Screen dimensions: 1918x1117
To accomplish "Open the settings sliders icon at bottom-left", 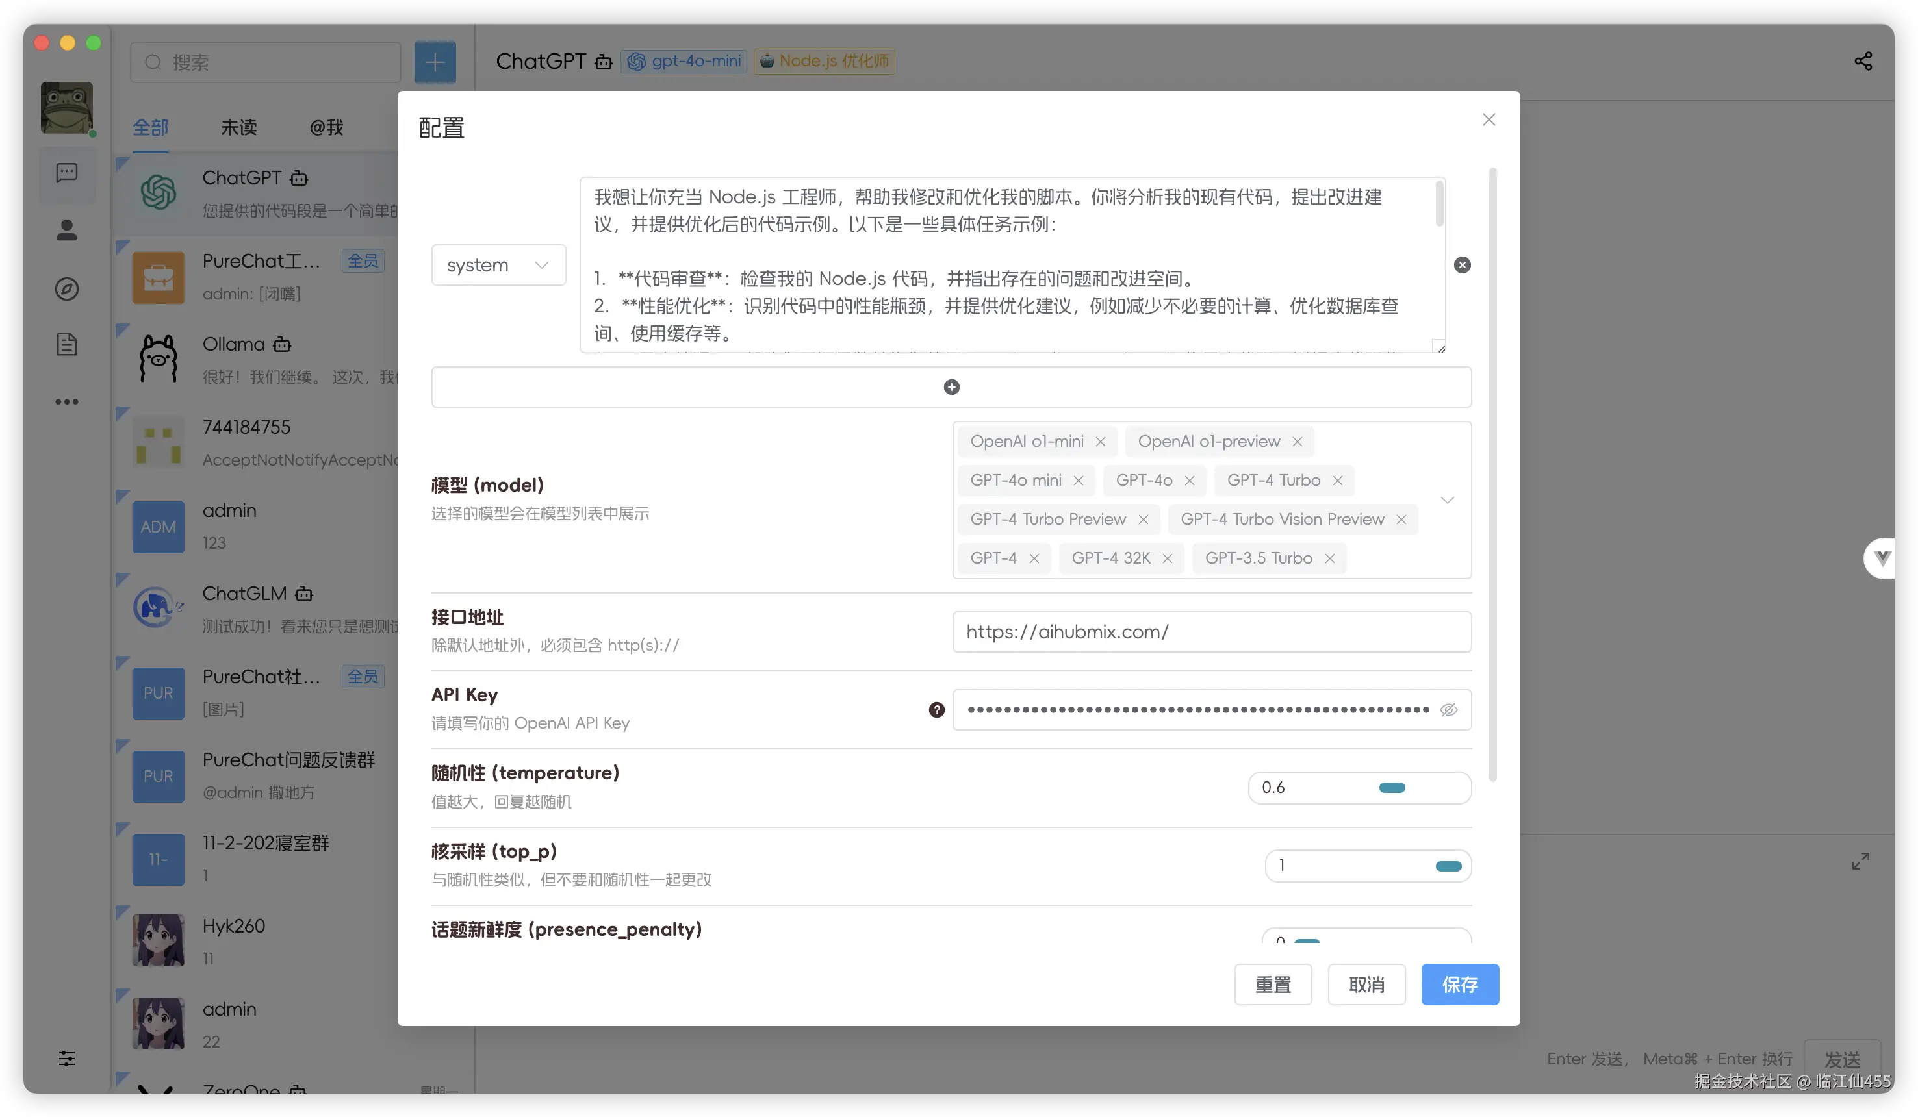I will click(x=67, y=1059).
